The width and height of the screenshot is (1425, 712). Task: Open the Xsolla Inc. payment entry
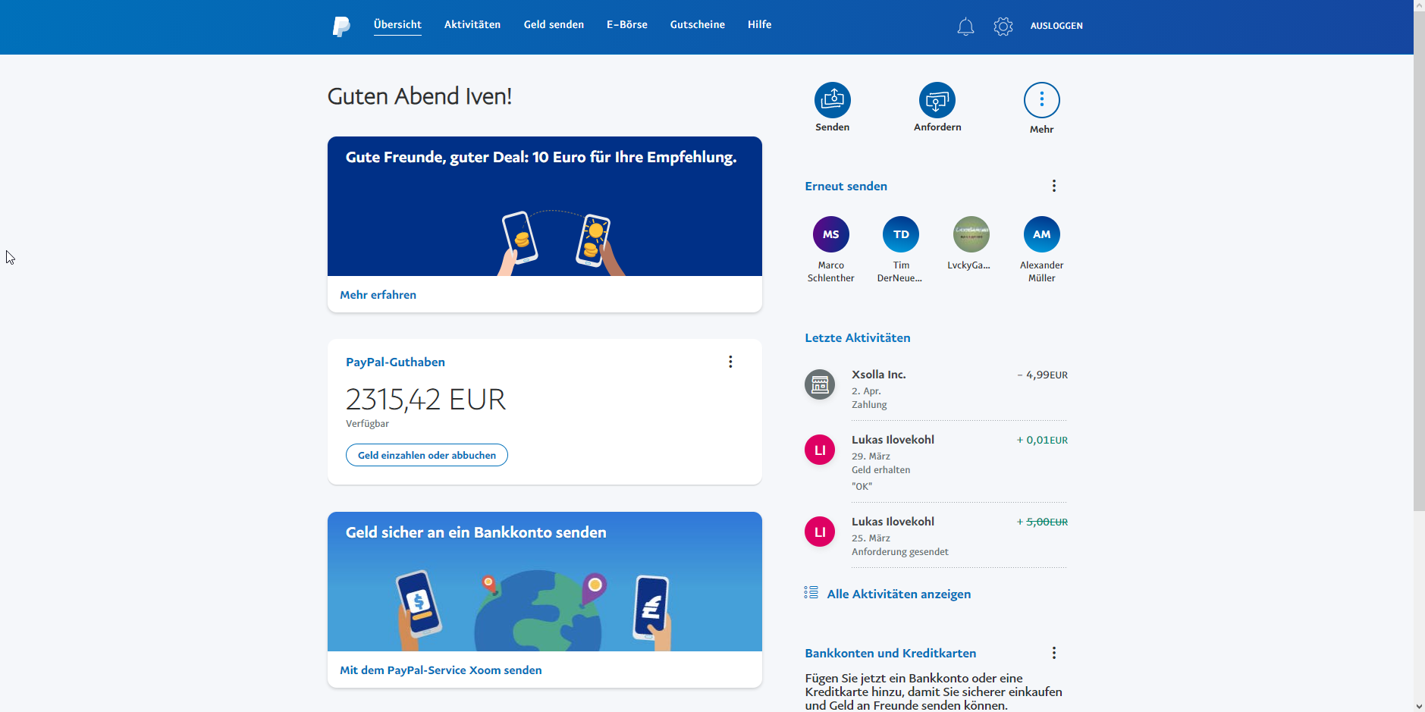(878, 375)
